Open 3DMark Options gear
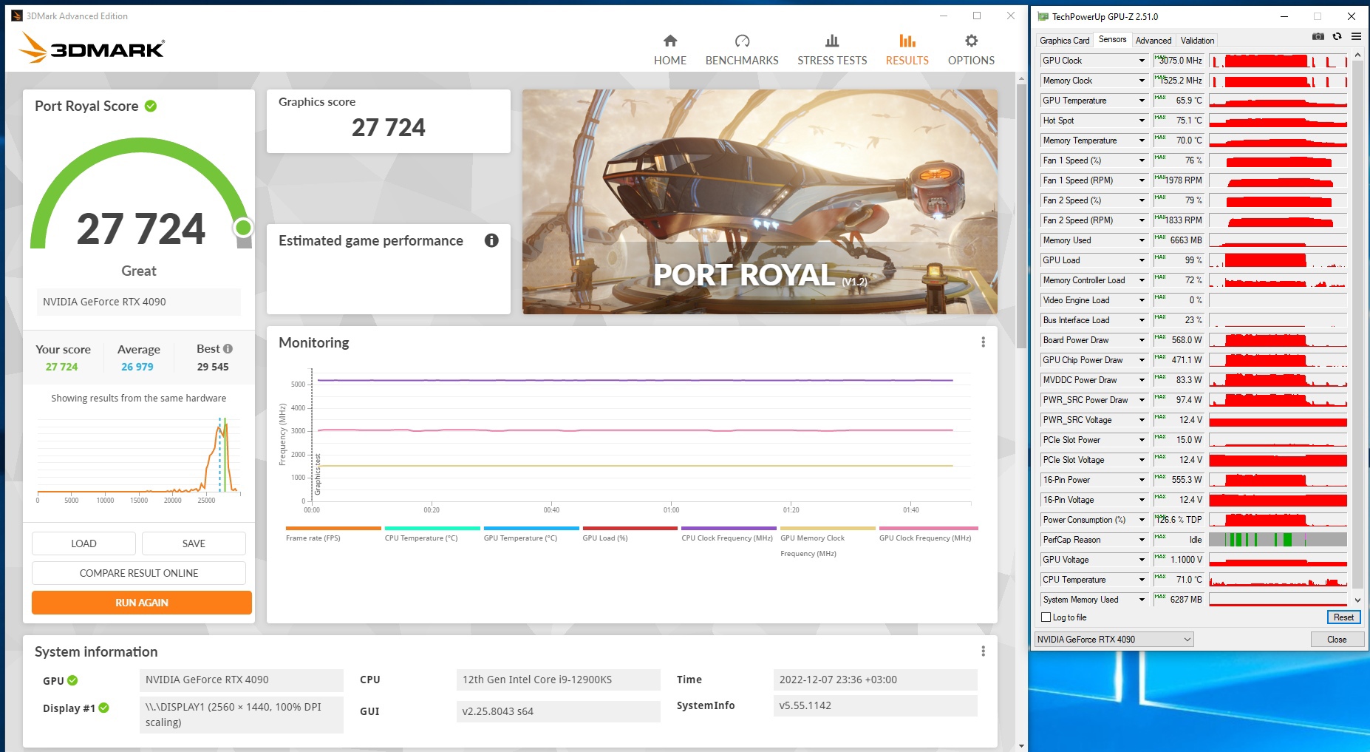 point(971,41)
